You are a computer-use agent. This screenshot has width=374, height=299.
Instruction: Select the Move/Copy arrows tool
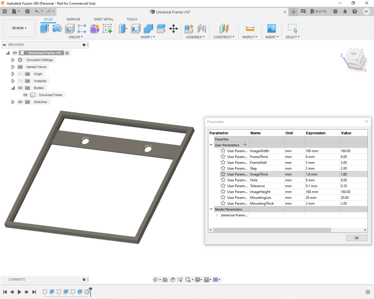pos(173,28)
